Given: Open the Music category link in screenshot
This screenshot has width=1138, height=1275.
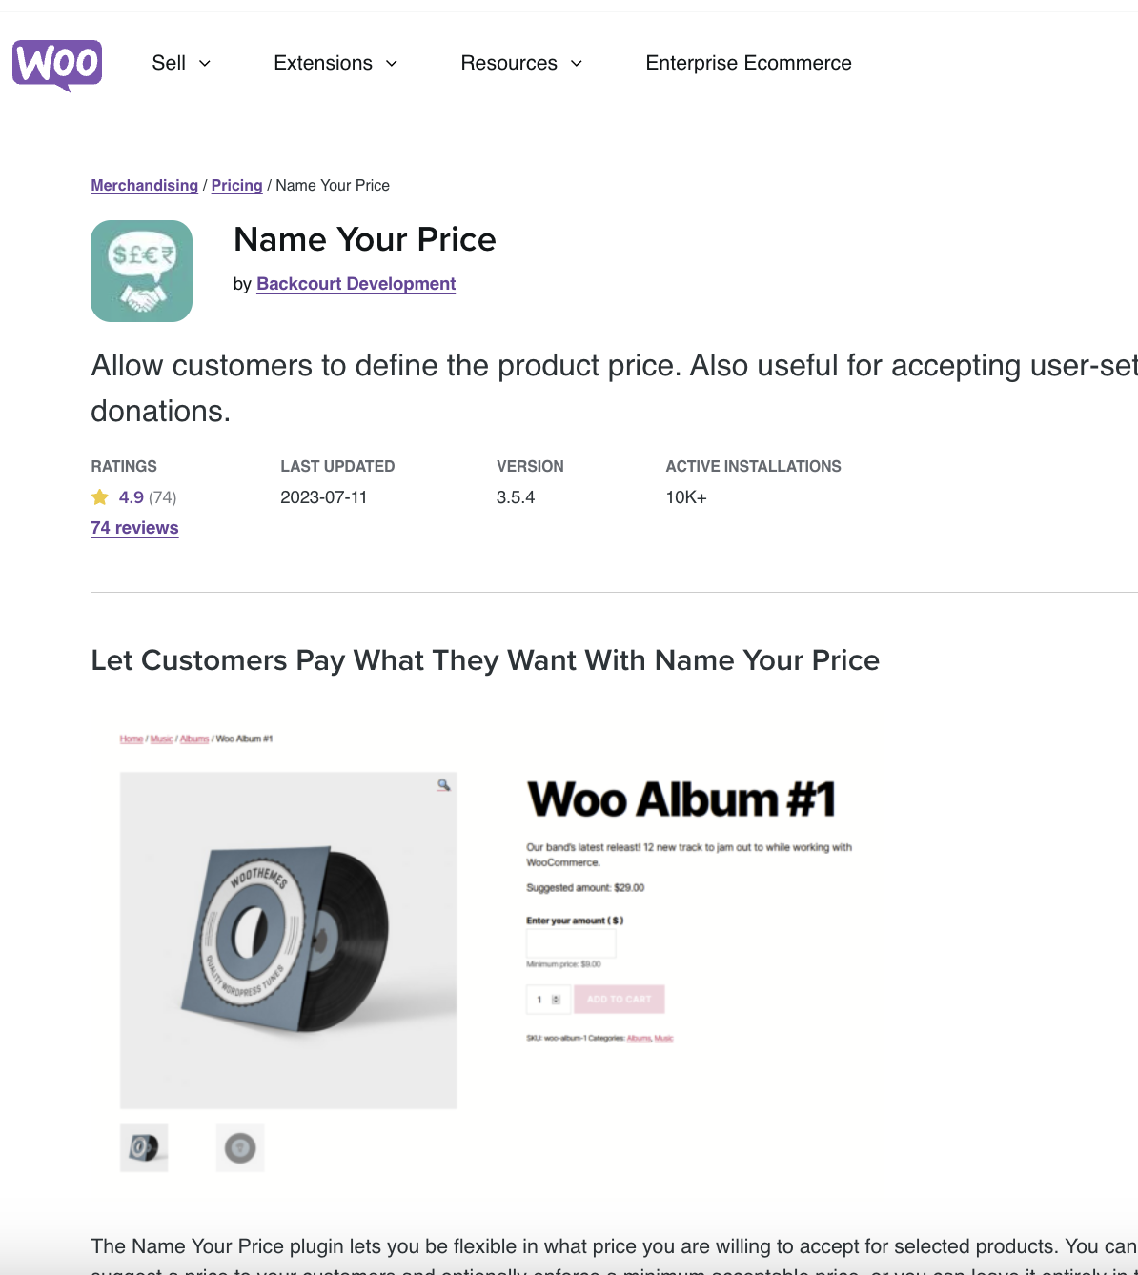Looking at the screenshot, I should pos(161,739).
